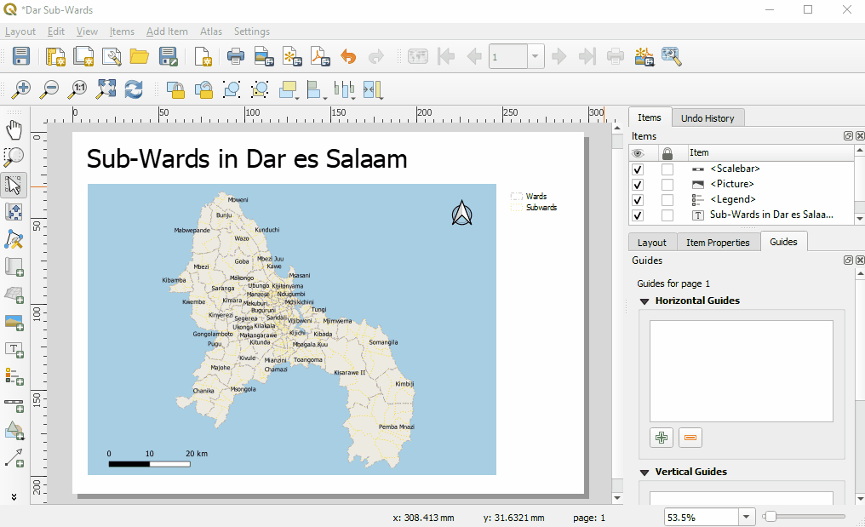
Task: Open the Atlas menu
Action: click(x=211, y=32)
